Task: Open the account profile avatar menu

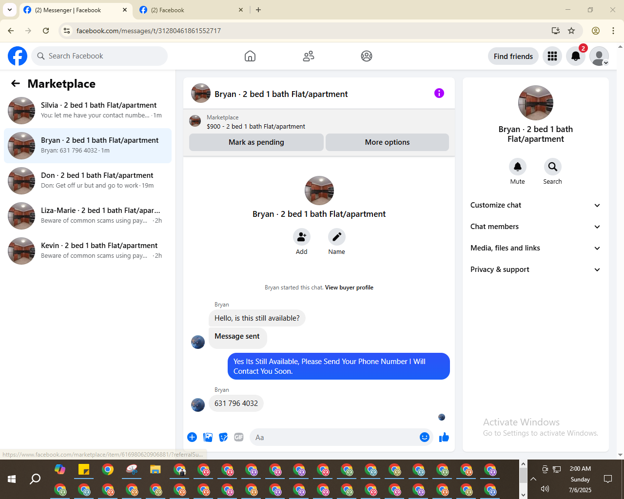Action: pyautogui.click(x=599, y=57)
